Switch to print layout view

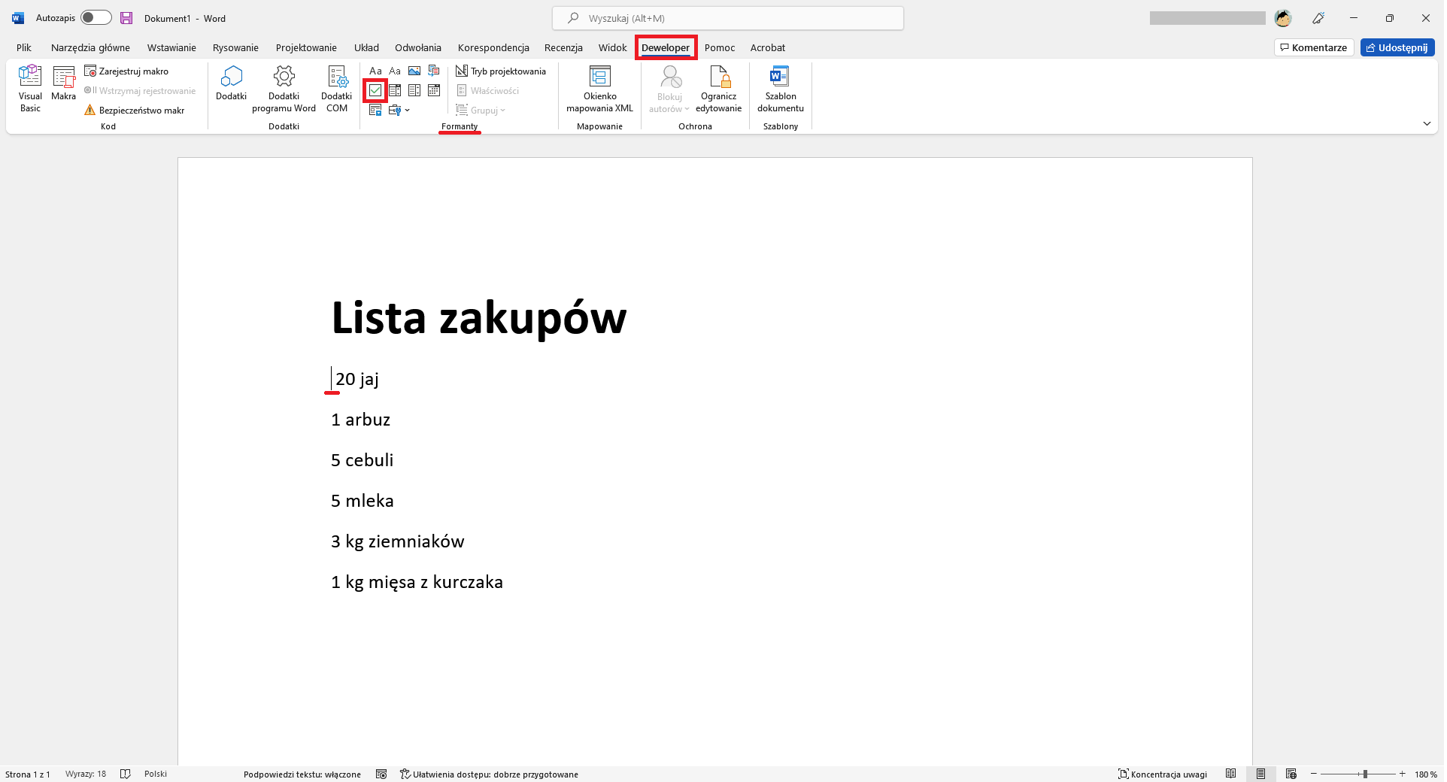click(1261, 774)
